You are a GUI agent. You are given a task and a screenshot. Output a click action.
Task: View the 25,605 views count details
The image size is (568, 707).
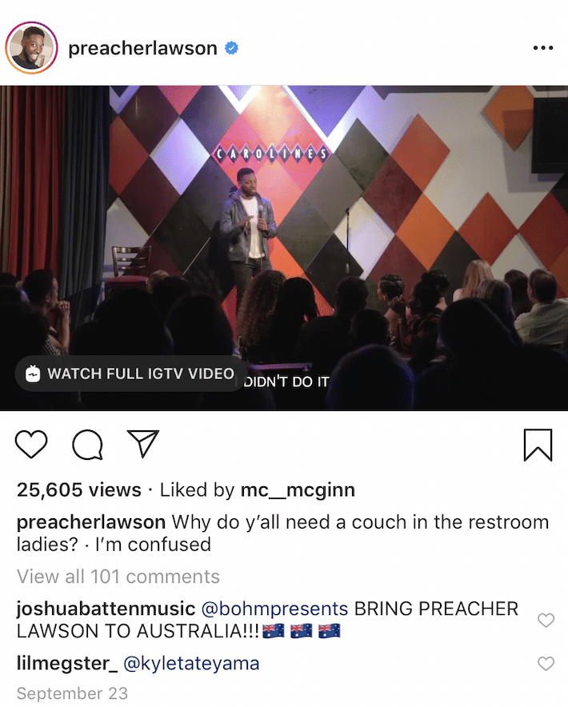pyautogui.click(x=79, y=490)
